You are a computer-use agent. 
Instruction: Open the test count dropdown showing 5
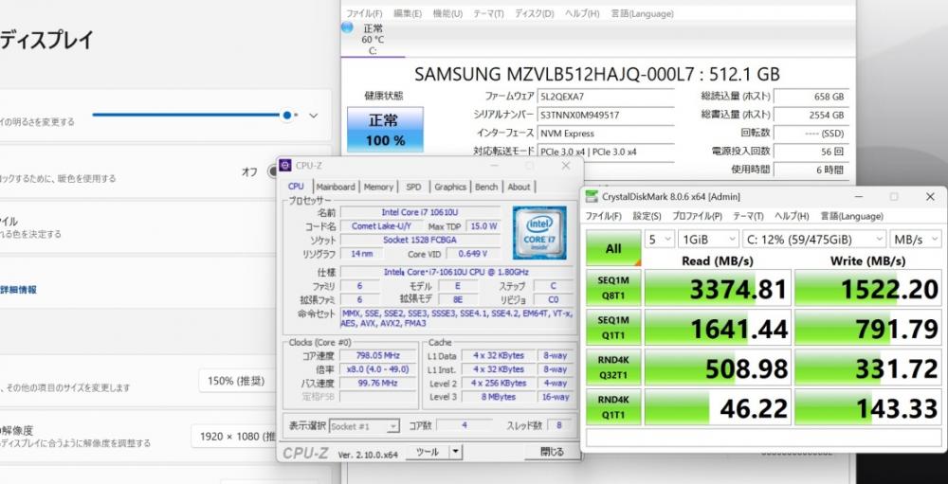tap(659, 240)
